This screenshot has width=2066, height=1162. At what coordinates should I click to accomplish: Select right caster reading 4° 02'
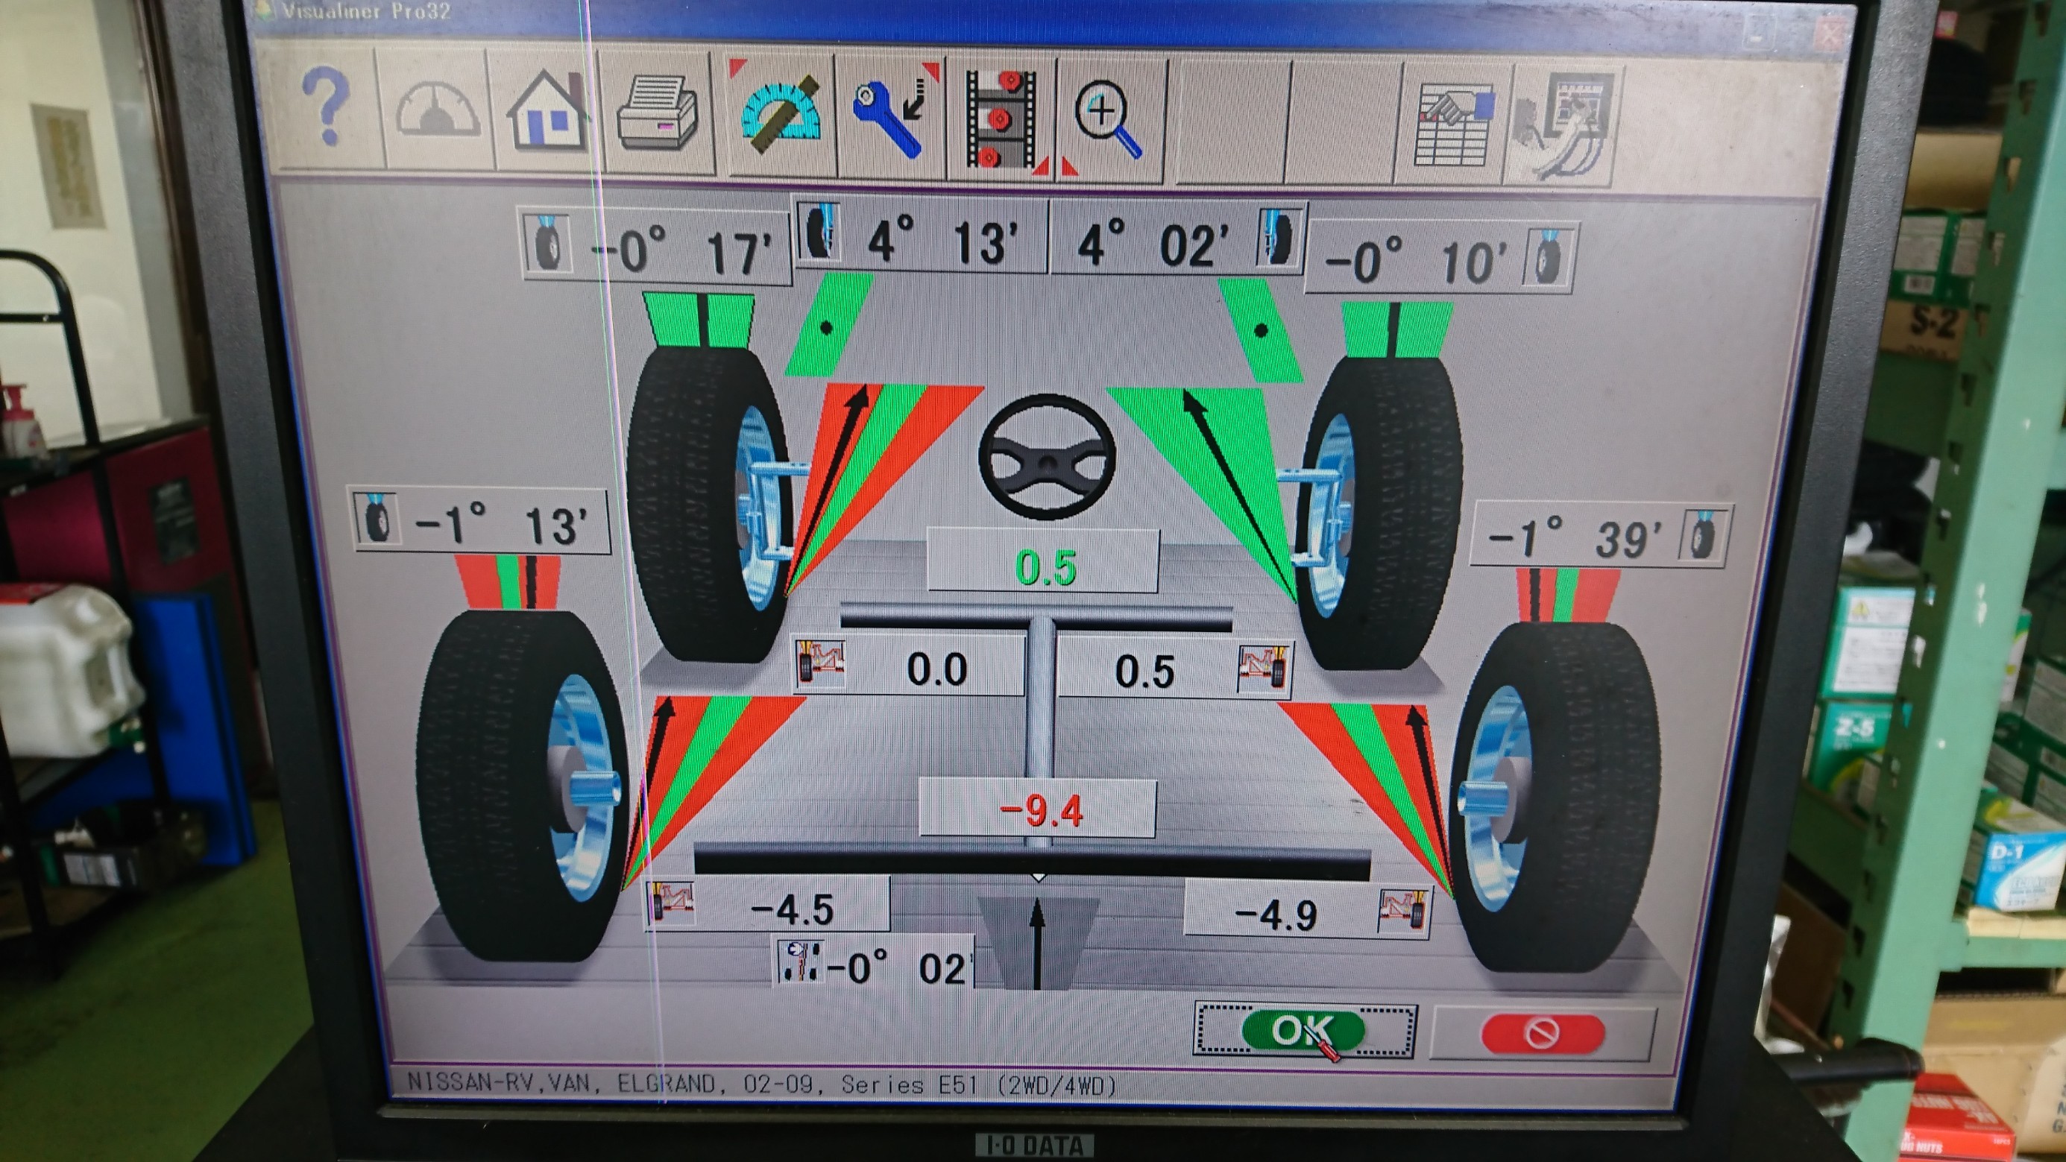click(1153, 243)
